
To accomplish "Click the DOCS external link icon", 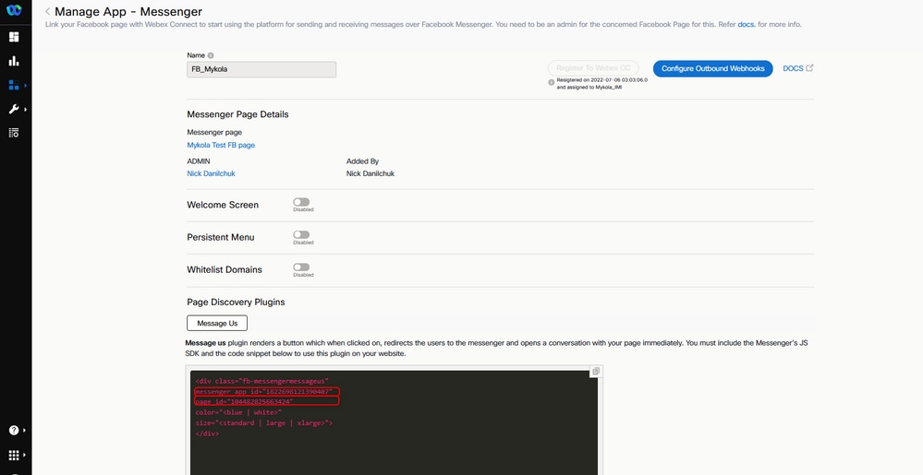I will click(x=810, y=67).
